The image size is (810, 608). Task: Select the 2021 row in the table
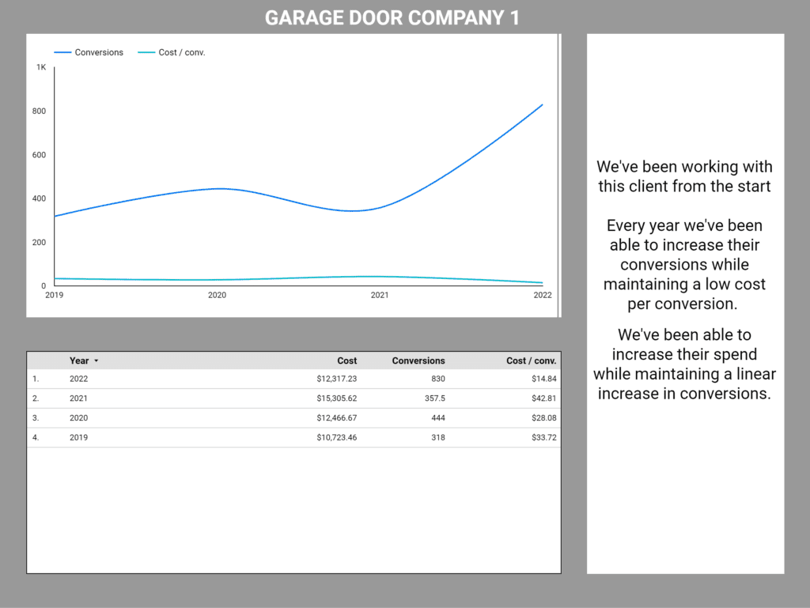293,398
